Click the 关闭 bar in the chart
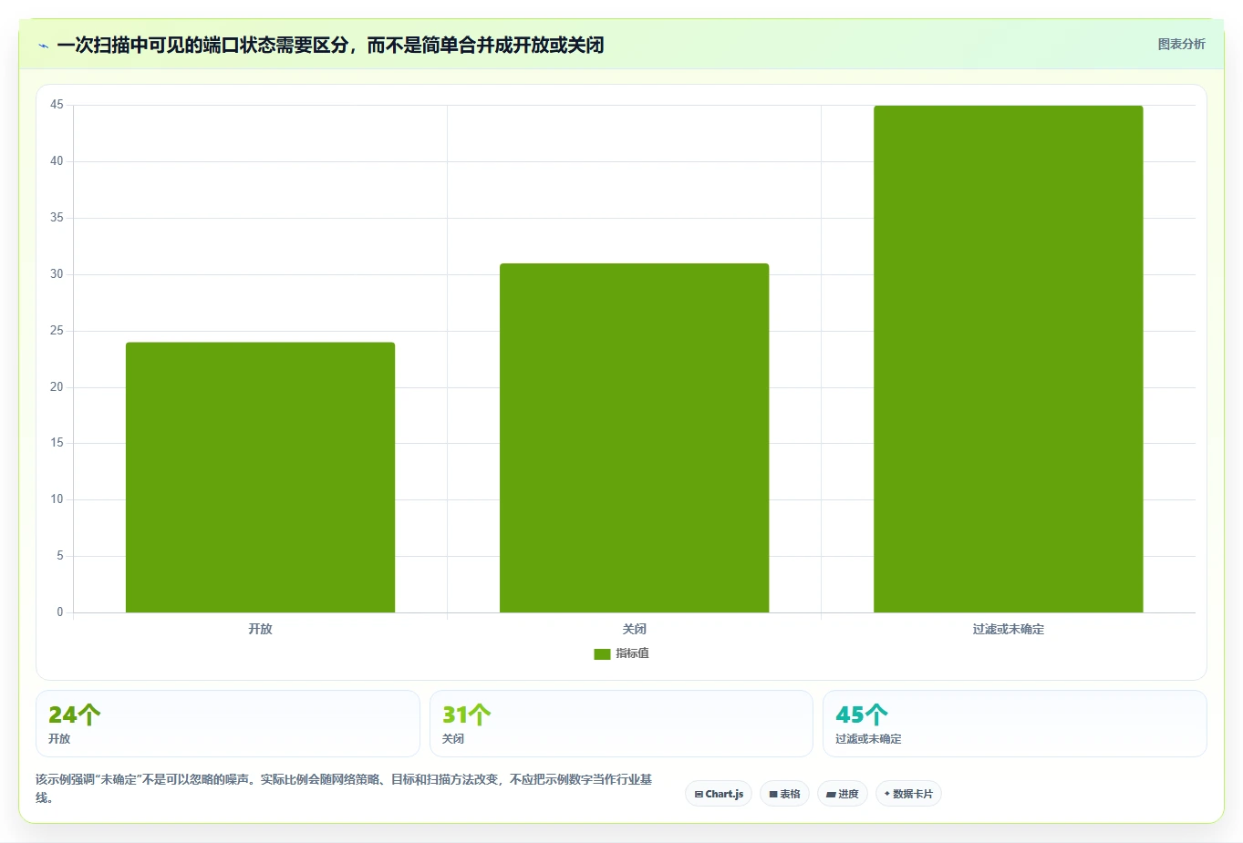 click(x=634, y=438)
